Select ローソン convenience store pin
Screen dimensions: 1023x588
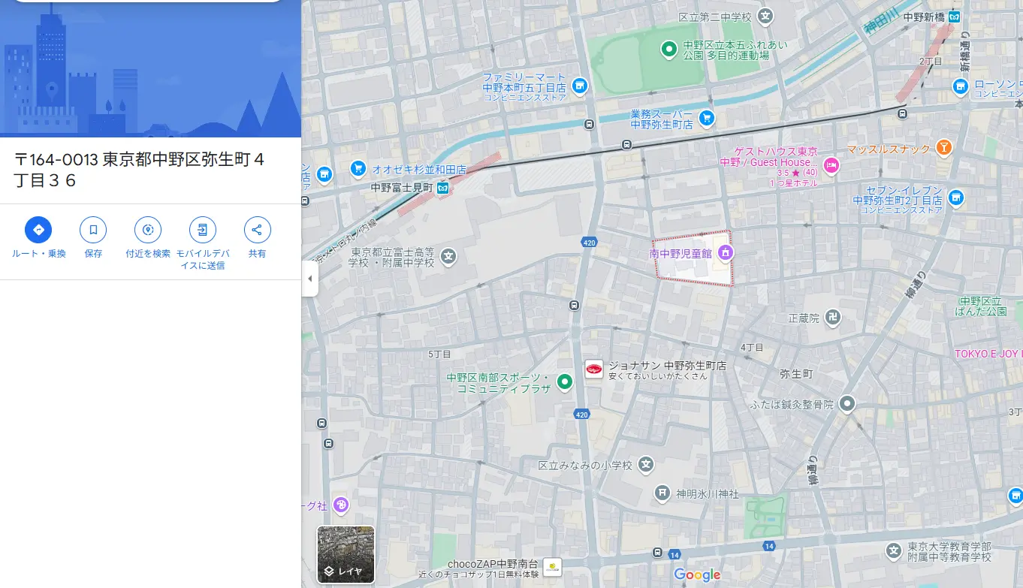pos(960,87)
